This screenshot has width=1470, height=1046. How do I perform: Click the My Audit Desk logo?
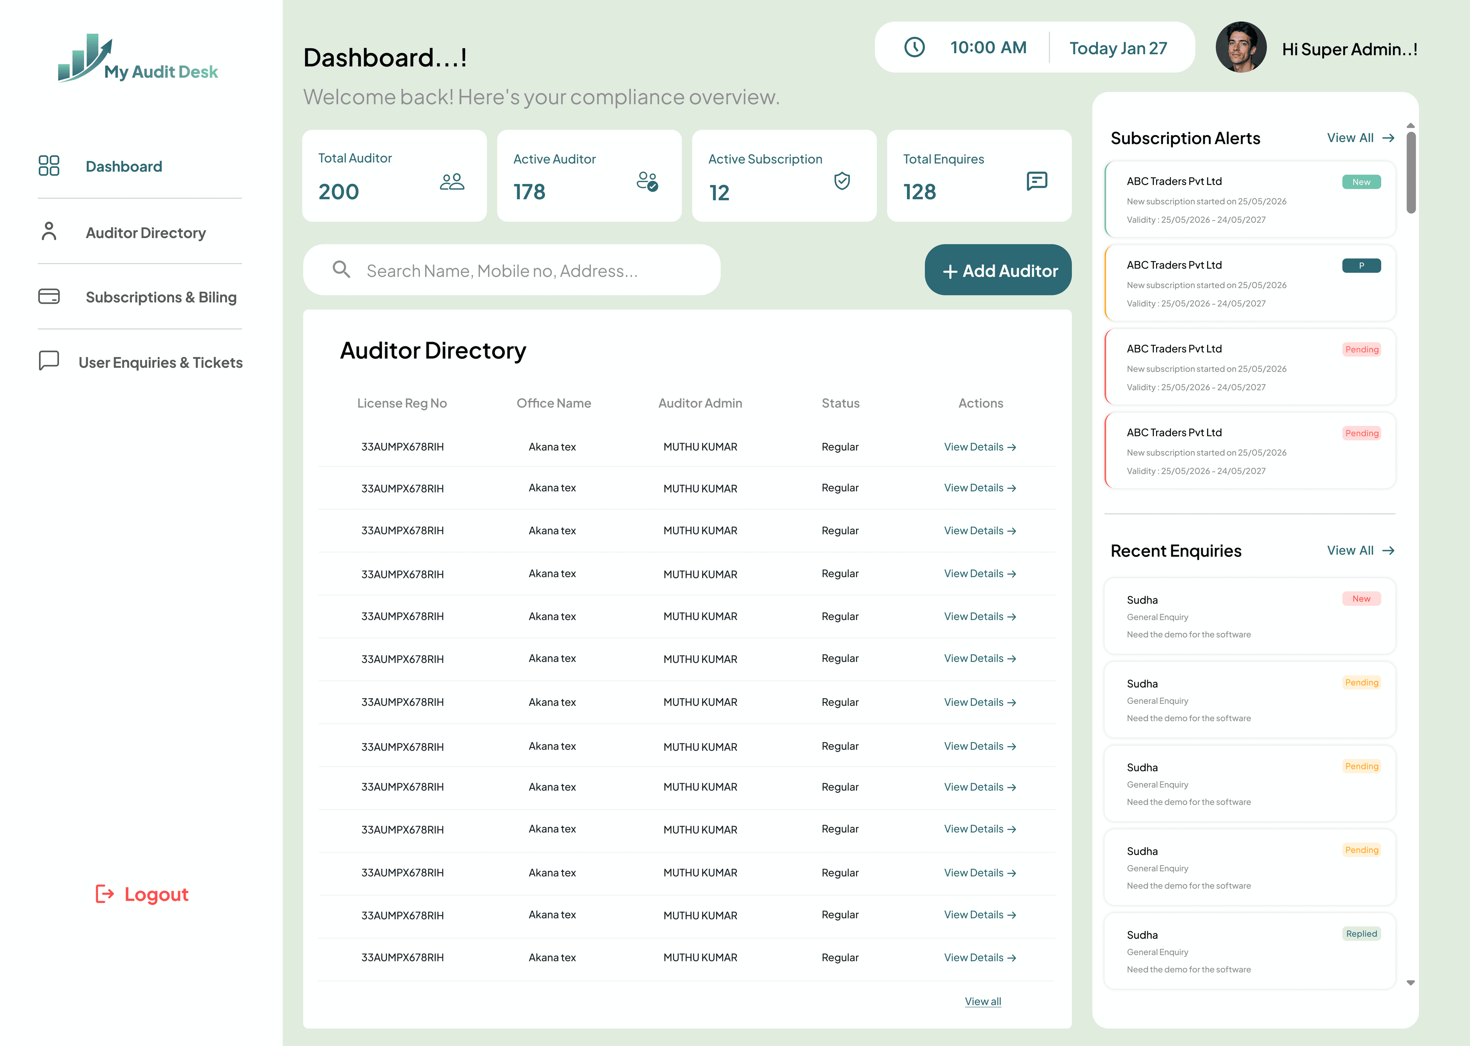(138, 59)
